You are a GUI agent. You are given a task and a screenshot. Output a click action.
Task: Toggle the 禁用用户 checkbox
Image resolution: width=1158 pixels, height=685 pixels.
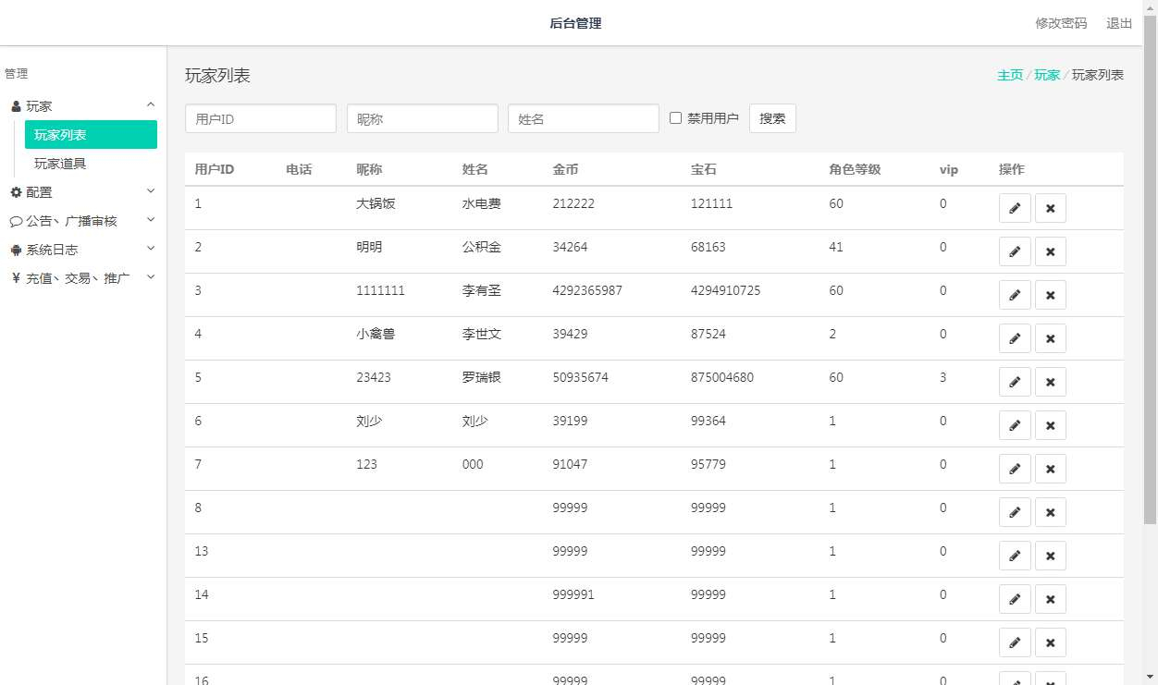(675, 117)
